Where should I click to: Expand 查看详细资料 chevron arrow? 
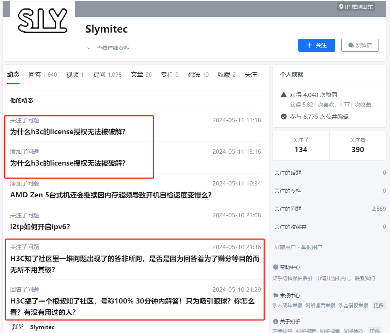pyautogui.click(x=89, y=48)
